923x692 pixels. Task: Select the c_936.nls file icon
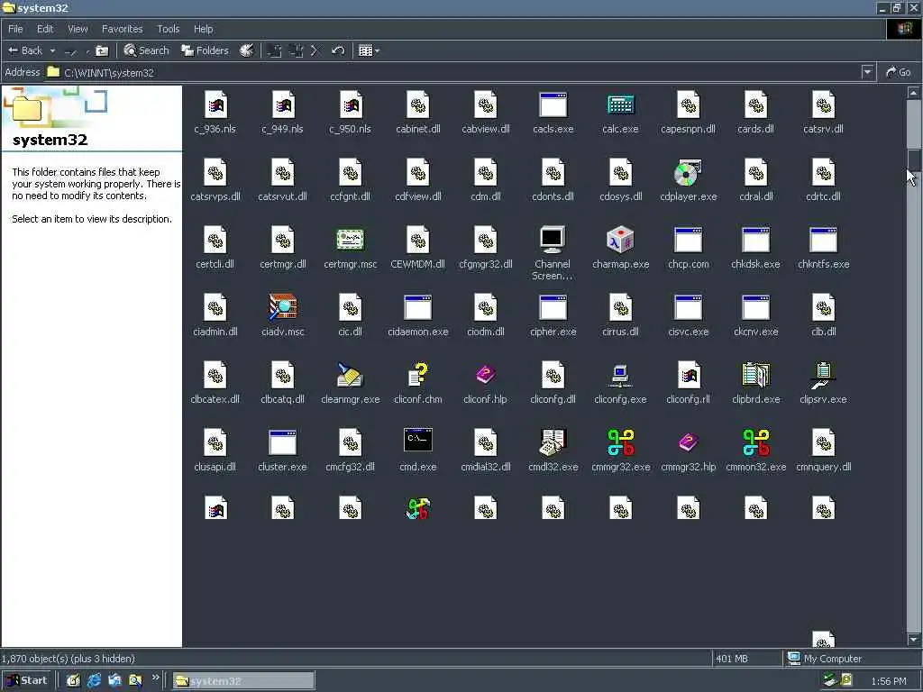point(215,106)
